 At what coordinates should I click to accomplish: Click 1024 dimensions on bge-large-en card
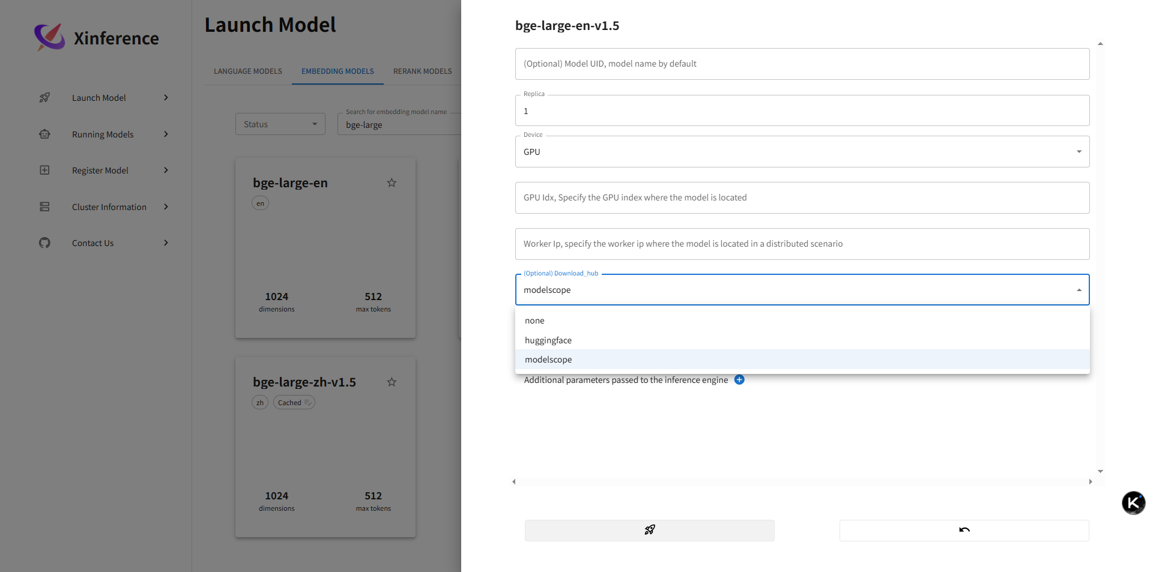coord(277,302)
